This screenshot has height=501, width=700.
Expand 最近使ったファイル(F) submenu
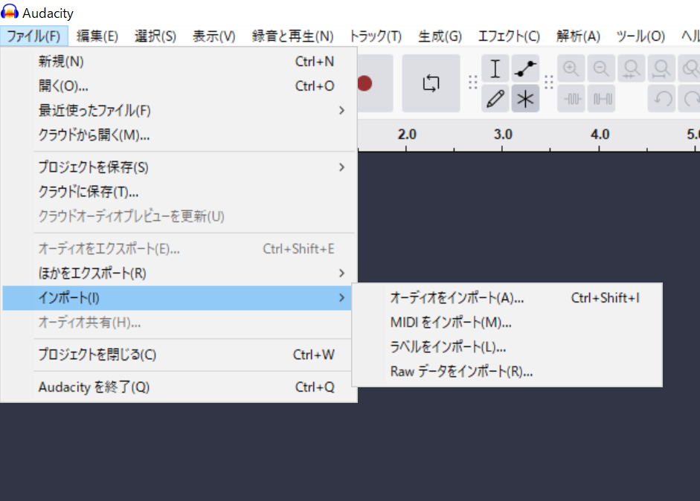click(178, 110)
